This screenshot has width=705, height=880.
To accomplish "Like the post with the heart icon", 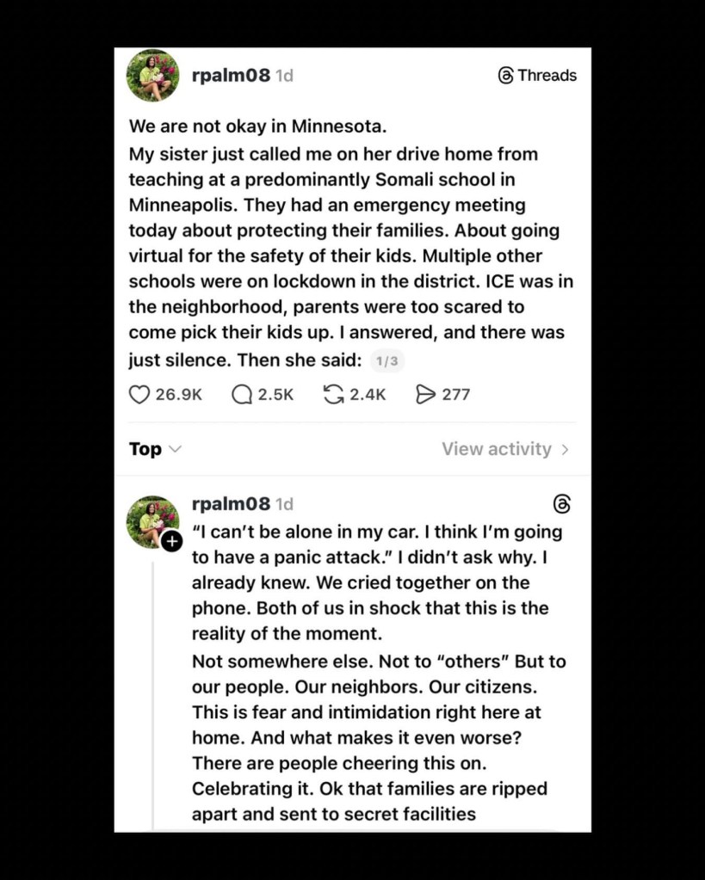I will click(139, 395).
